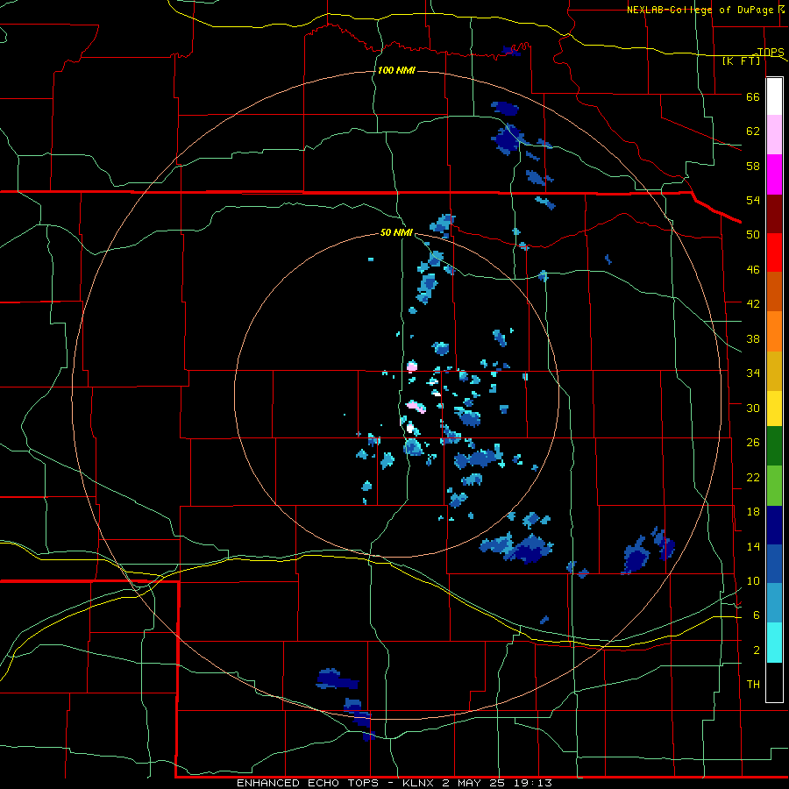Image resolution: width=789 pixels, height=789 pixels.
Task: Click the '42' legend value
Action: (753, 304)
